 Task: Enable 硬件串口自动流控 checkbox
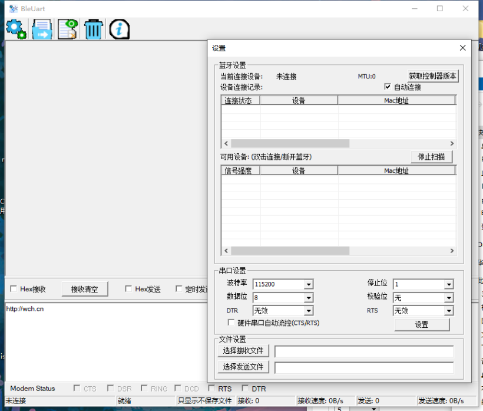point(231,323)
